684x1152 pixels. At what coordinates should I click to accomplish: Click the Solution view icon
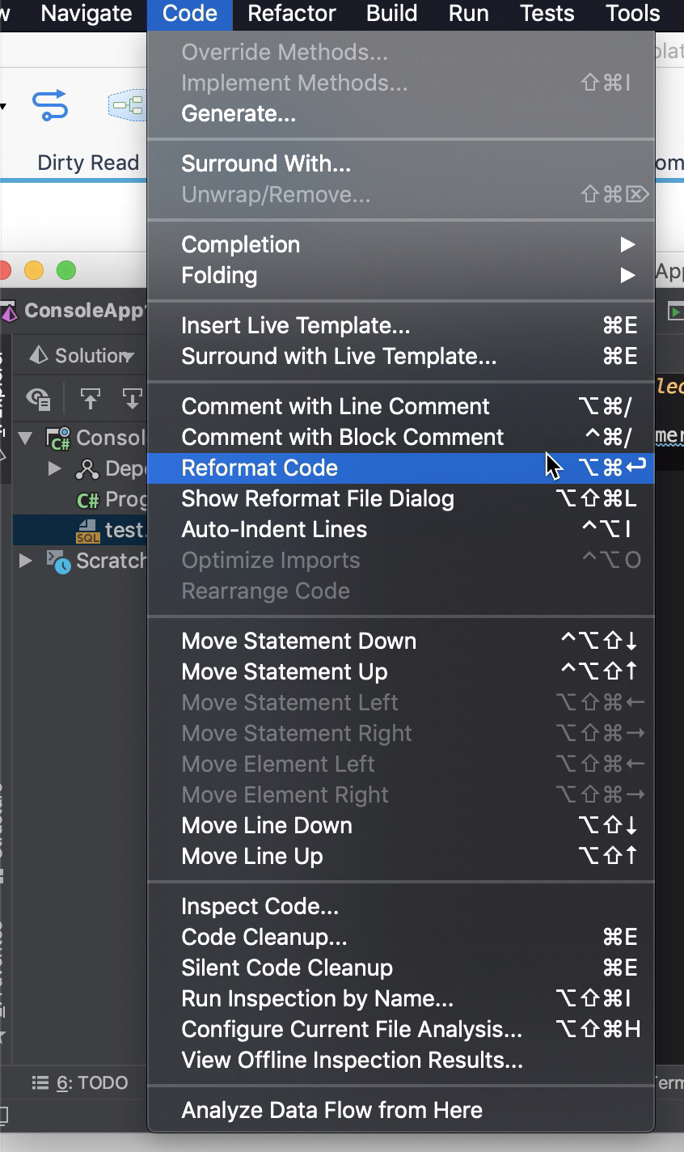(x=38, y=355)
